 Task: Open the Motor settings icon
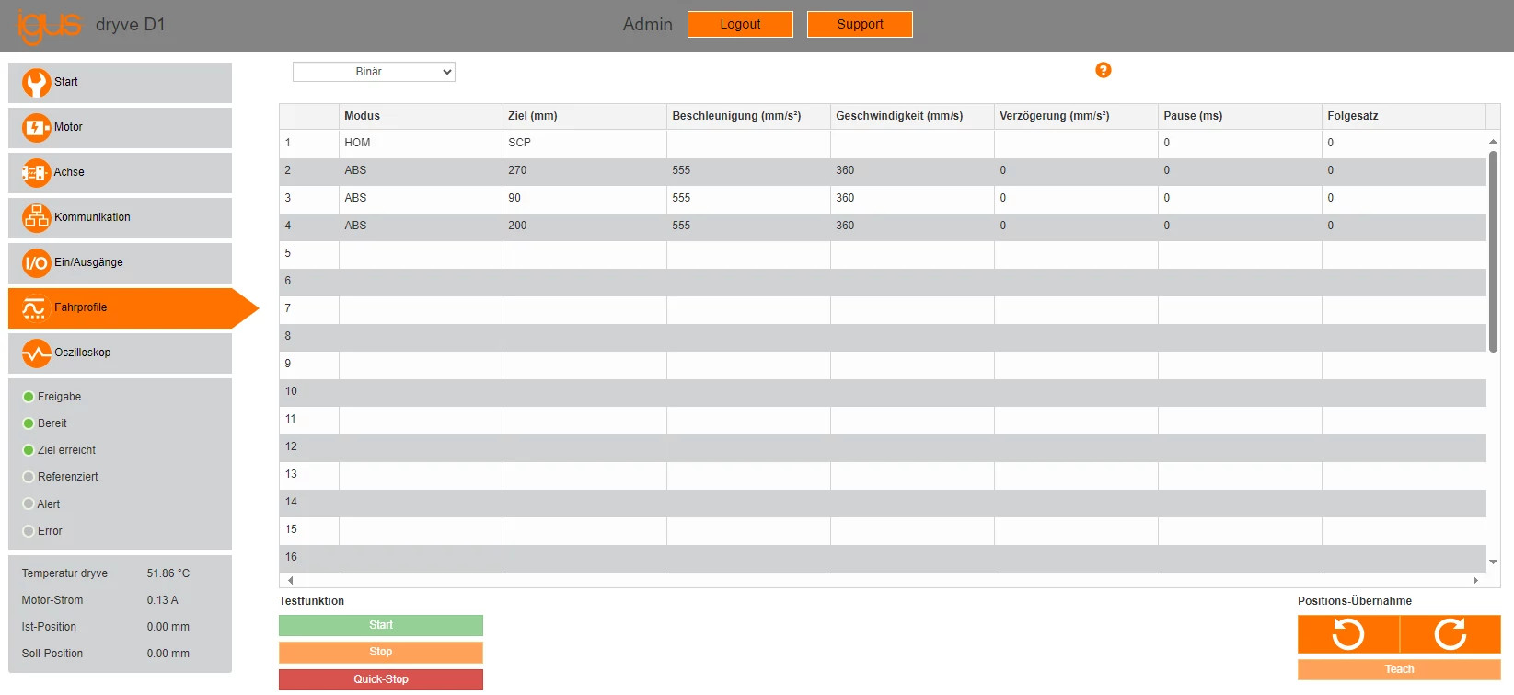pos(36,128)
